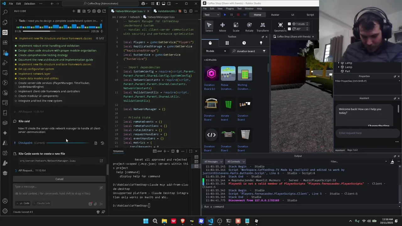402x226 pixels.
Task: Open the Run and Debug icon
Action: 5,62
